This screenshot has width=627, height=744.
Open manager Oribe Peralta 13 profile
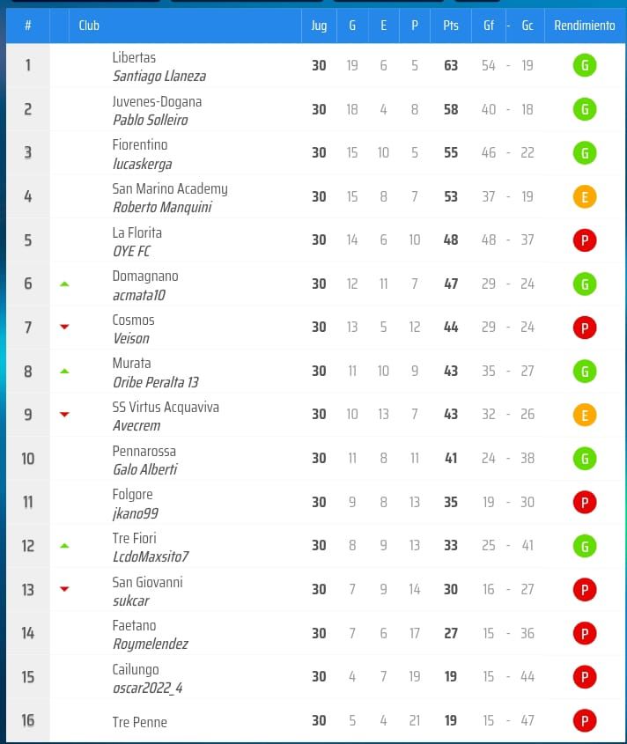coord(156,382)
